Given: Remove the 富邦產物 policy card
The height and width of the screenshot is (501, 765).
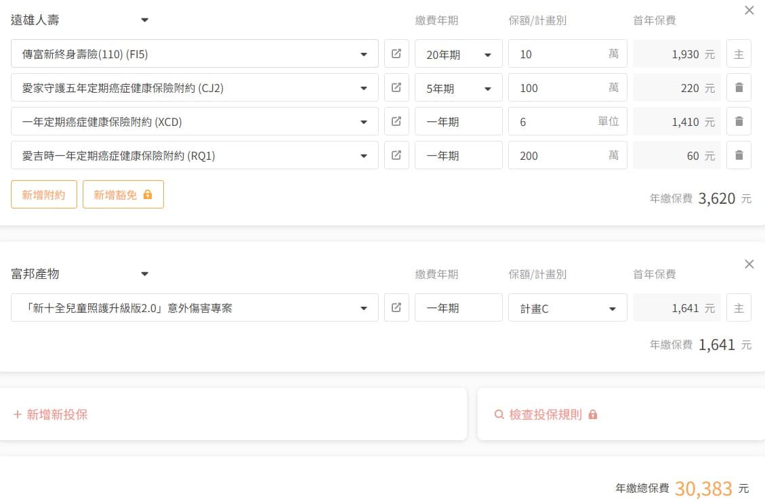Looking at the screenshot, I should click(749, 264).
